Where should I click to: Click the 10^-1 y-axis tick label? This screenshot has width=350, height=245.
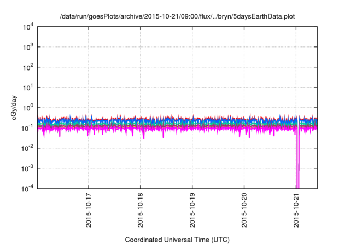click(x=27, y=129)
